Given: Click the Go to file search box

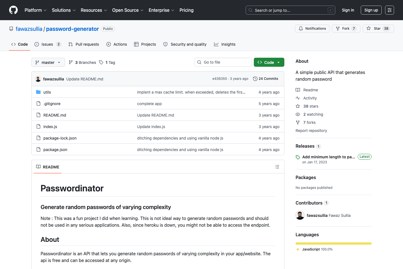Looking at the screenshot, I should pos(223,62).
